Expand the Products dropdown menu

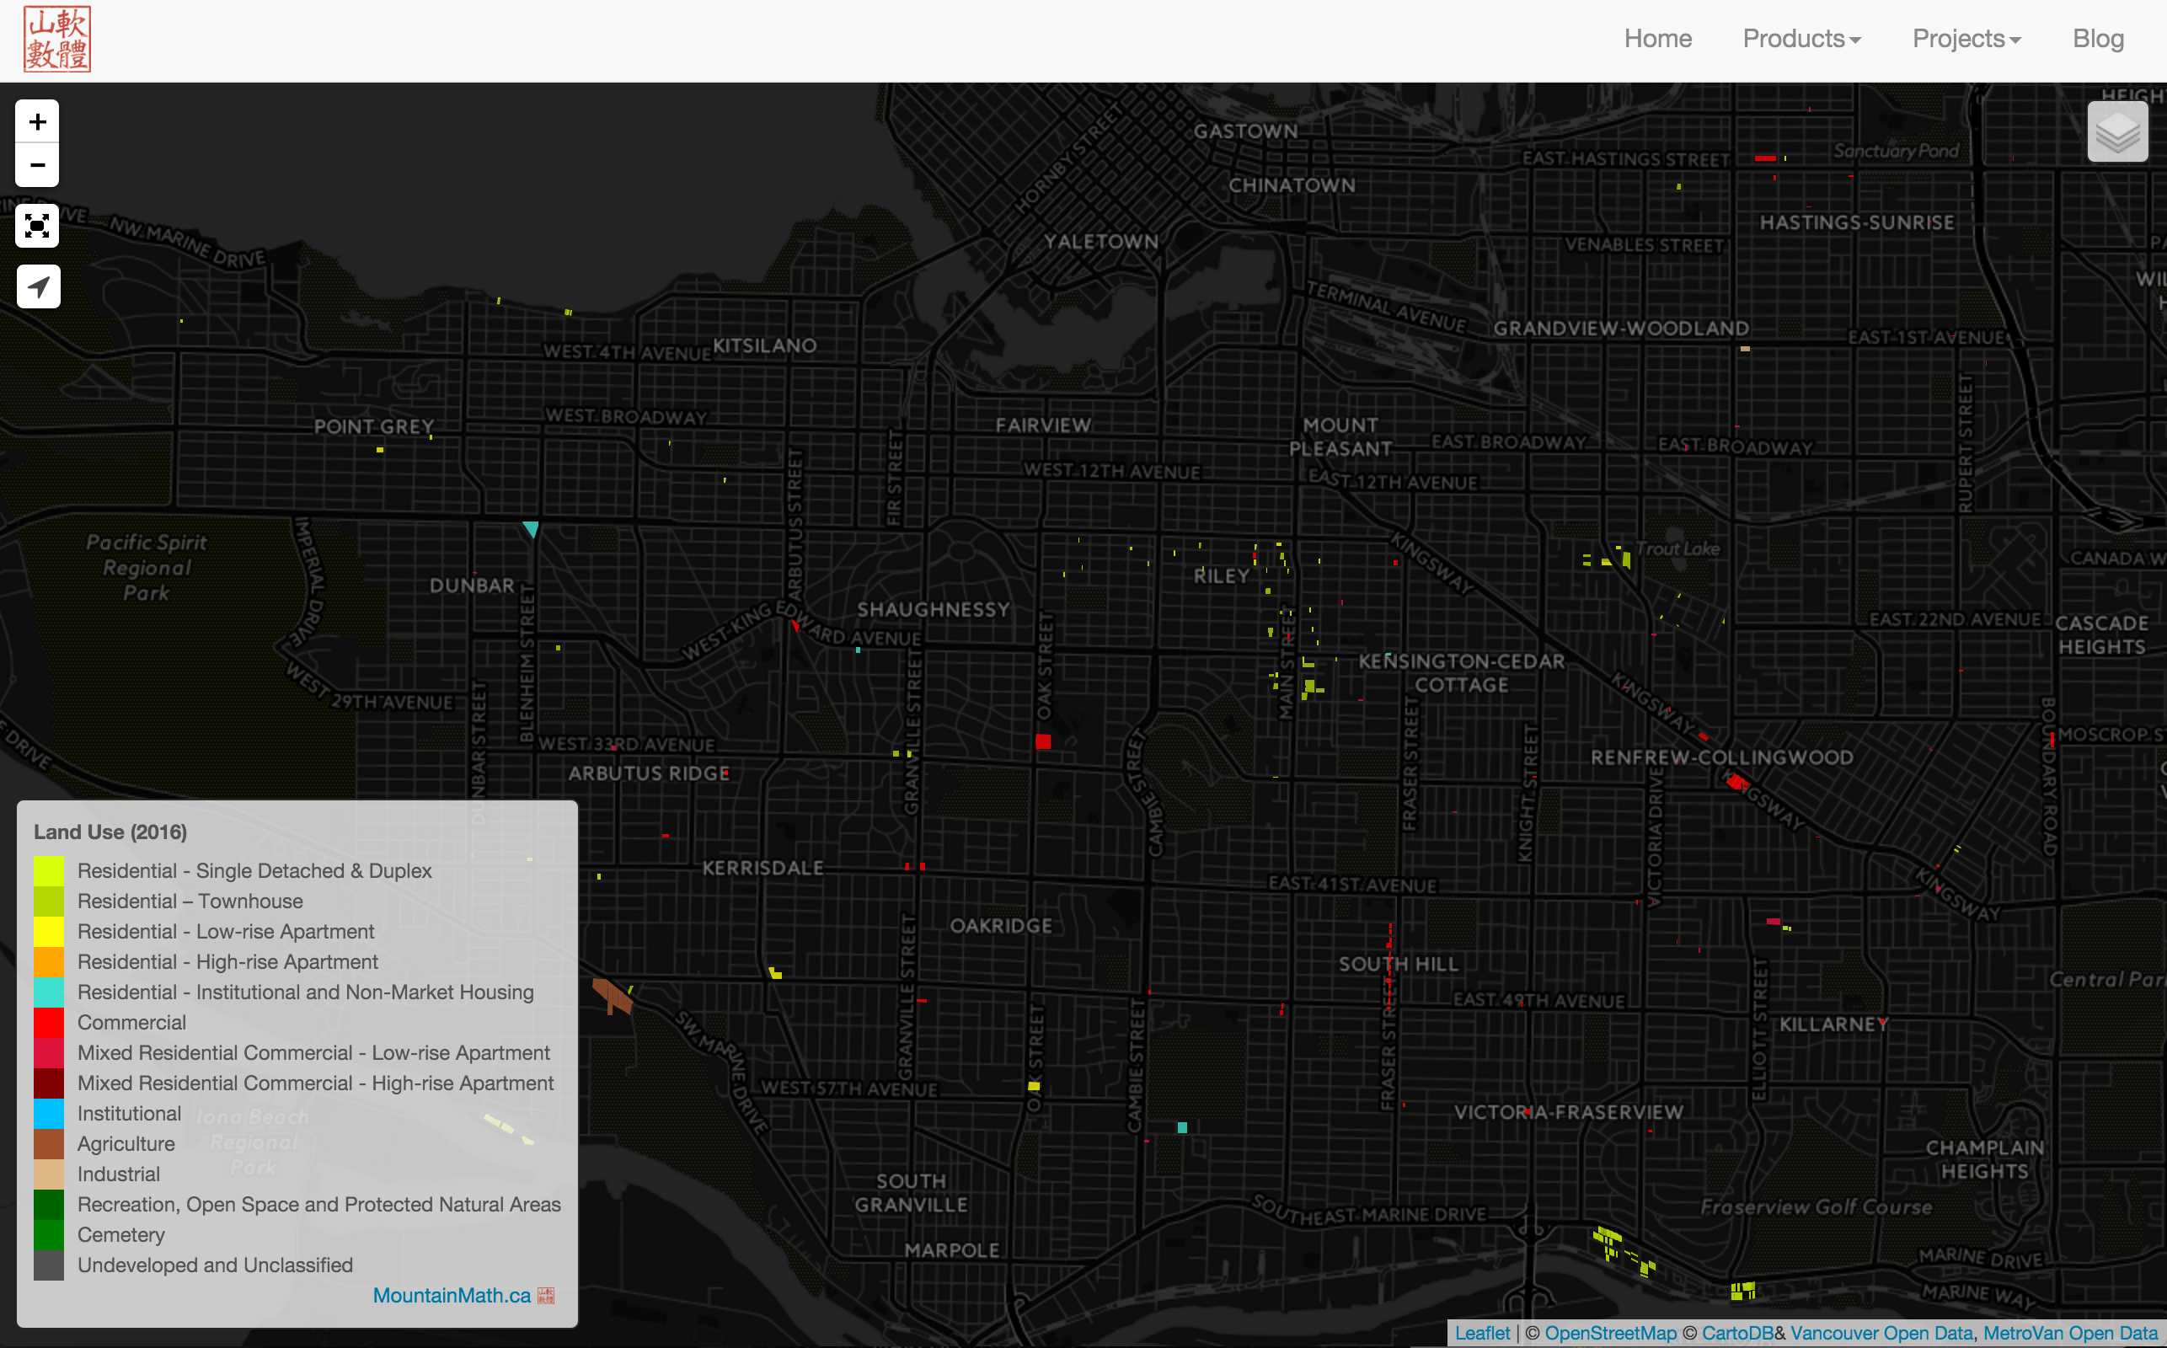point(1801,40)
